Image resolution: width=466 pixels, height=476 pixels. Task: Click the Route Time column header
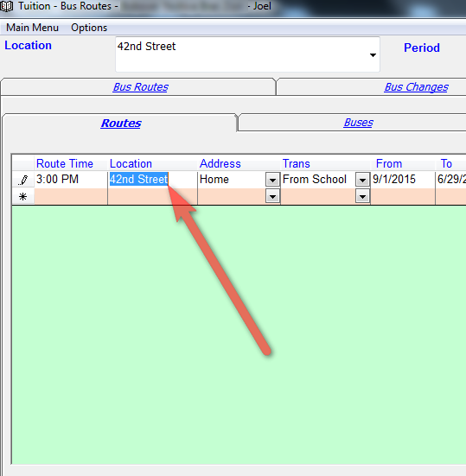pyautogui.click(x=65, y=164)
